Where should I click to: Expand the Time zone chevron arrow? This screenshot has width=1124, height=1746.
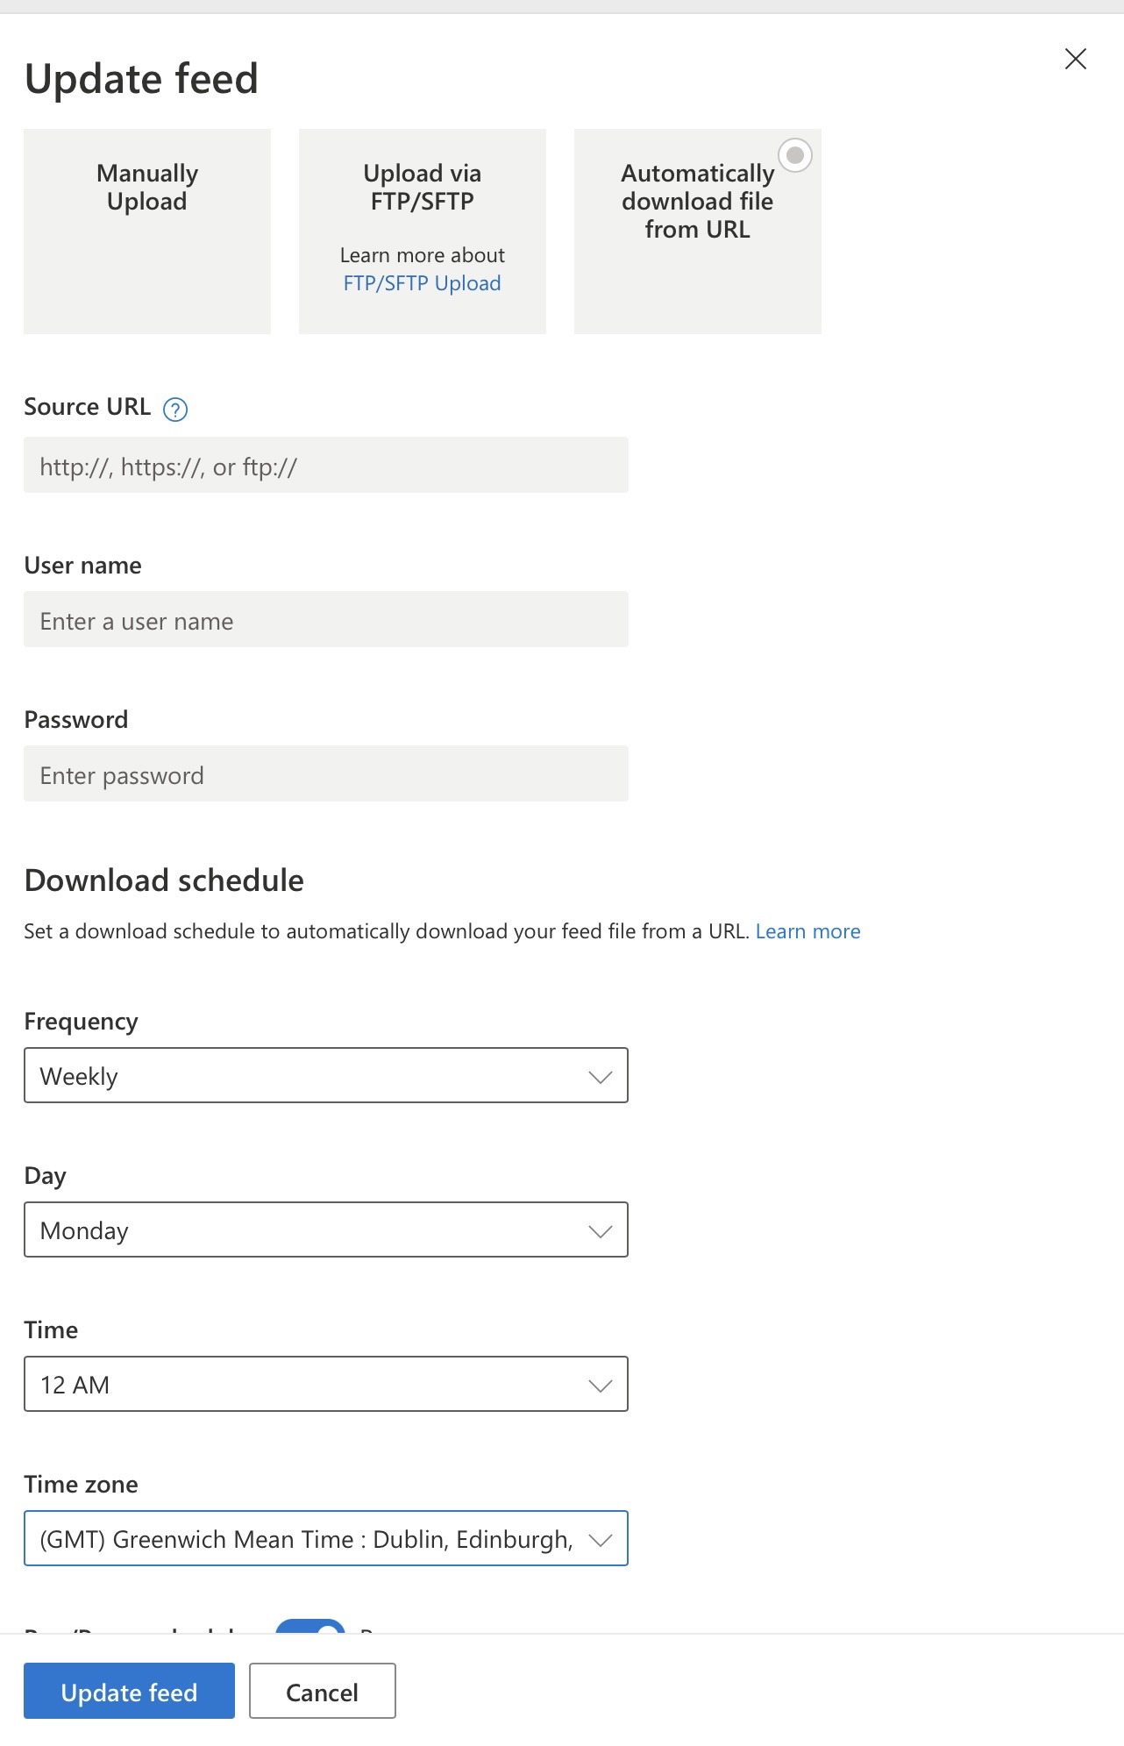pyautogui.click(x=601, y=1540)
